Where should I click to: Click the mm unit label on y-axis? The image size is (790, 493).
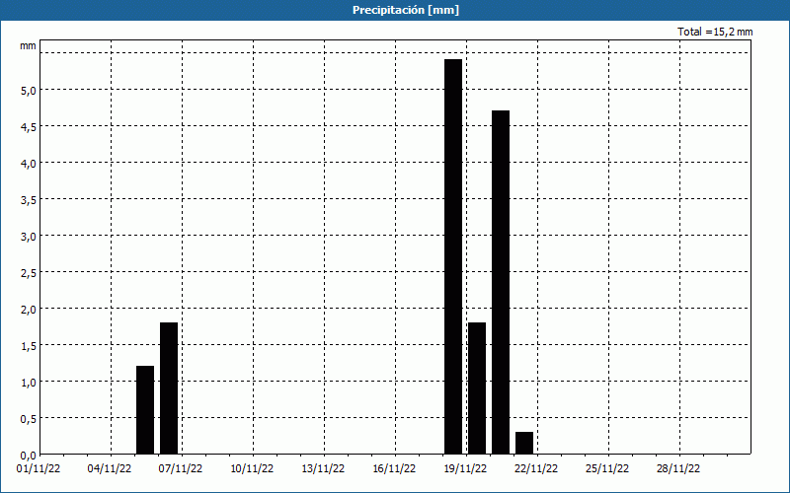coord(29,45)
